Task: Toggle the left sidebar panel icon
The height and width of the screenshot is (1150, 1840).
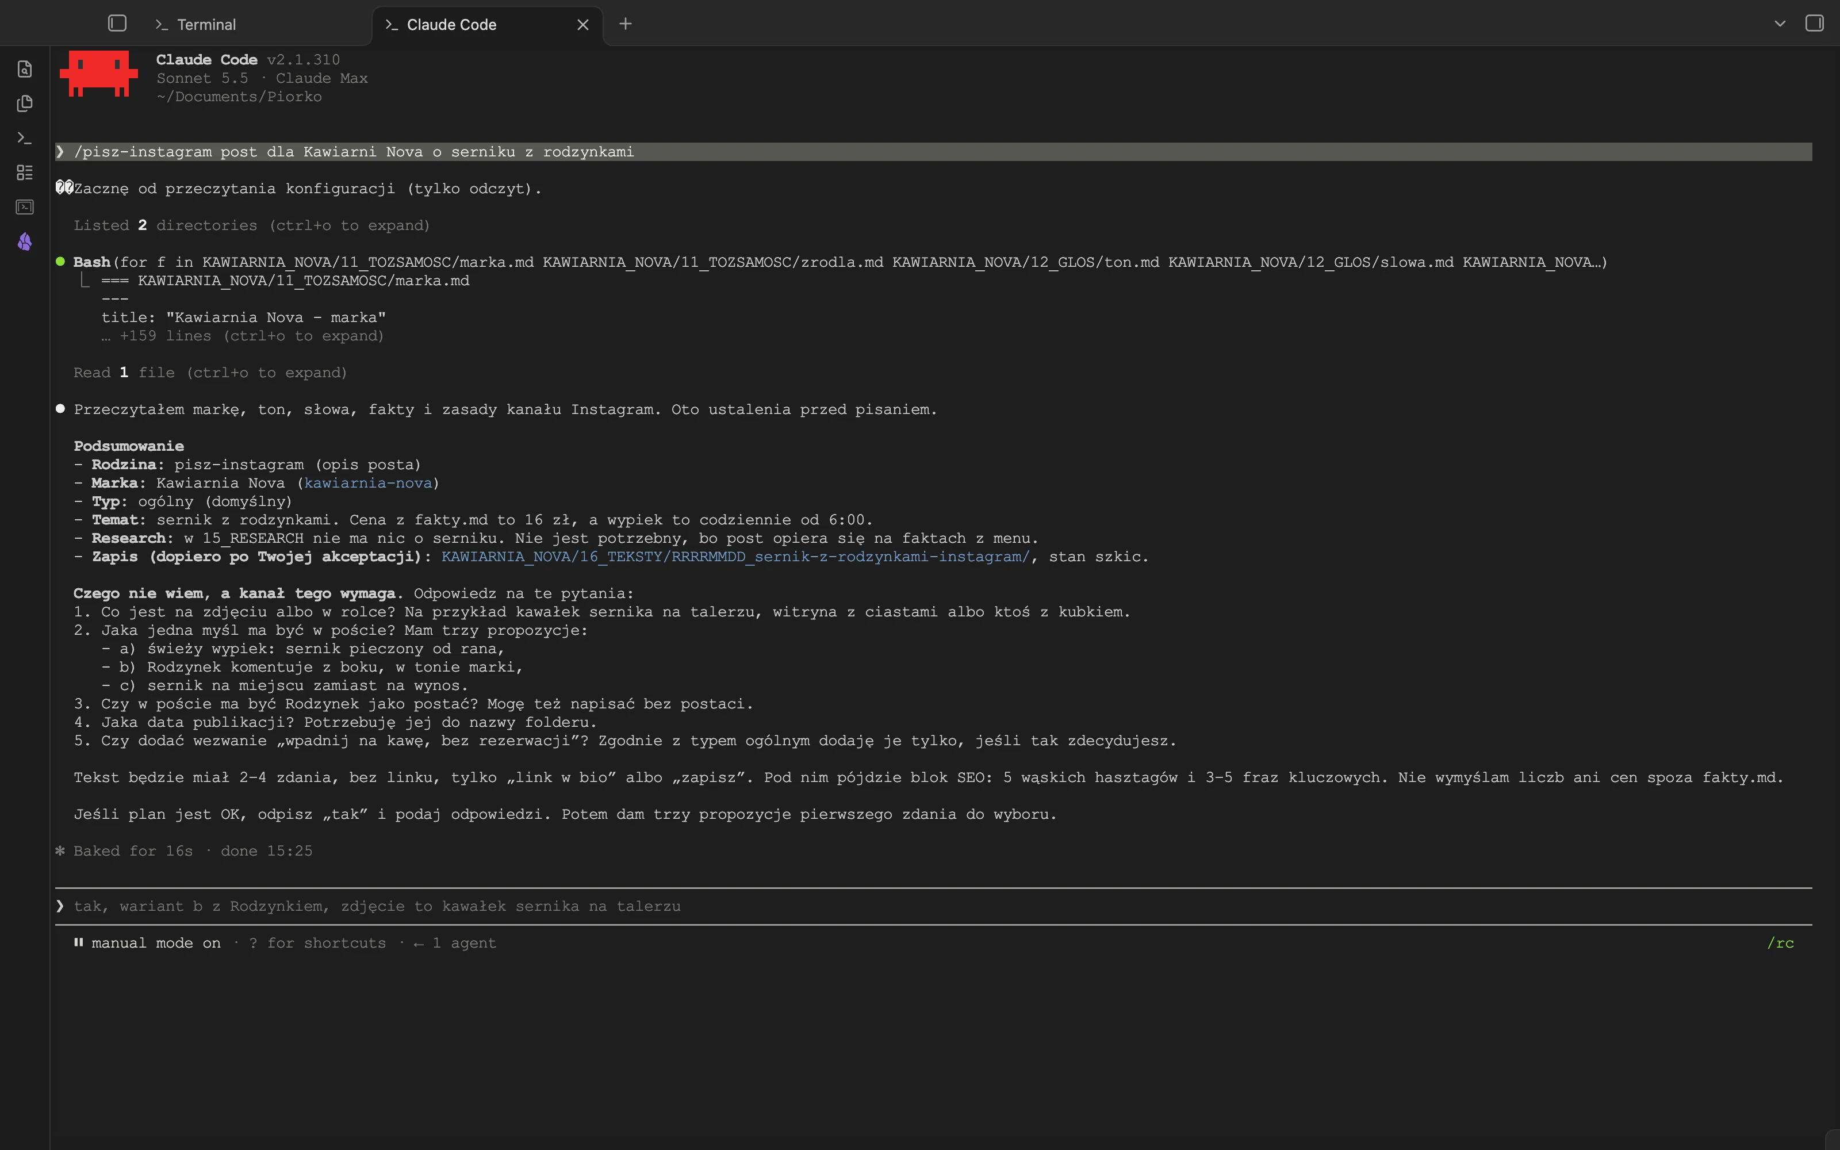Action: pos(117,24)
